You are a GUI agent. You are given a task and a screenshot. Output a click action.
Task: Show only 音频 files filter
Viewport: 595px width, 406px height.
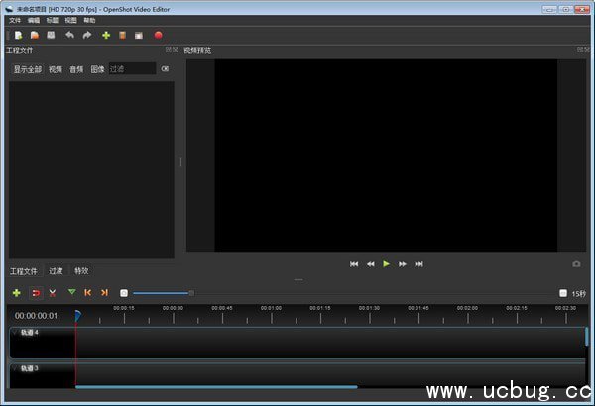coord(76,69)
